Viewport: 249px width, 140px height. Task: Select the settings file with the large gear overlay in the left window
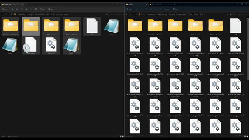31,45
